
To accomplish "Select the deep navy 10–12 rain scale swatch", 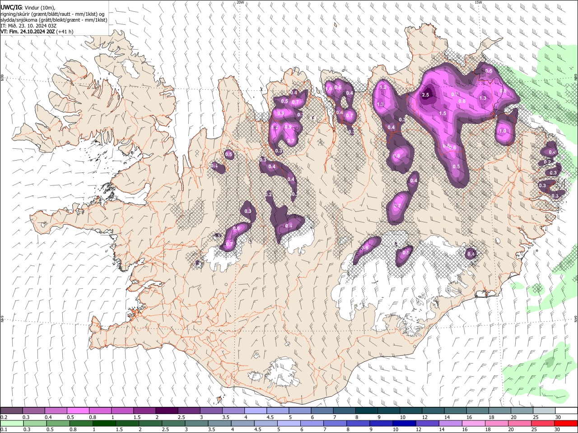I will pyautogui.click(x=405, y=423).
